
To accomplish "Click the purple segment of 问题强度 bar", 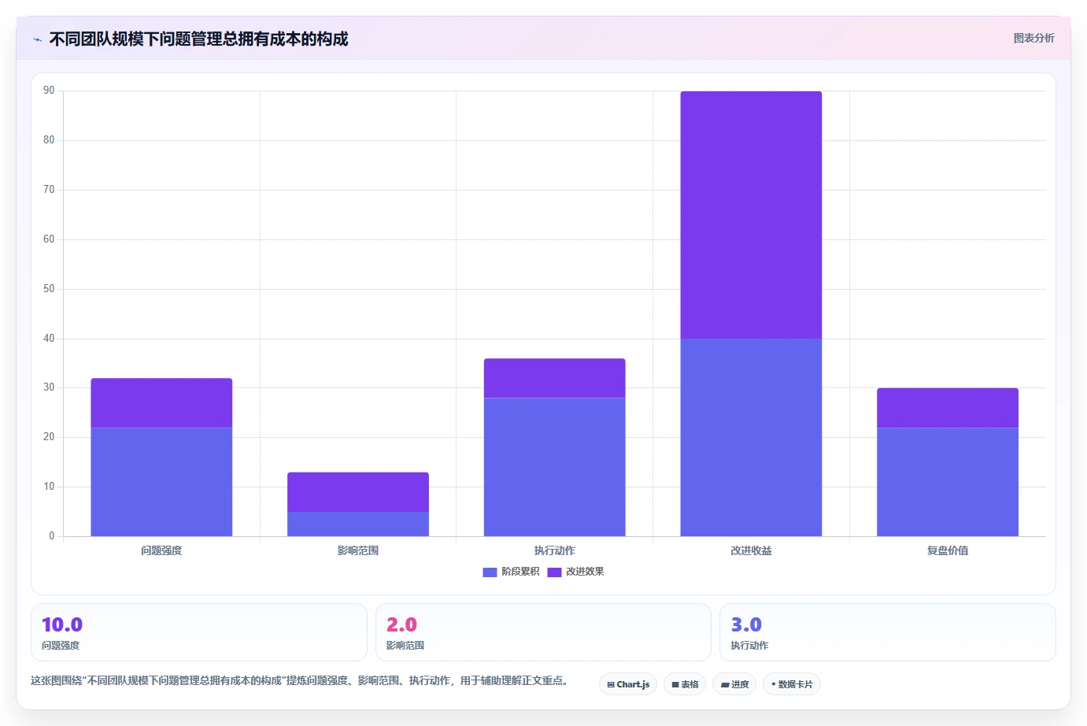I will [161, 403].
